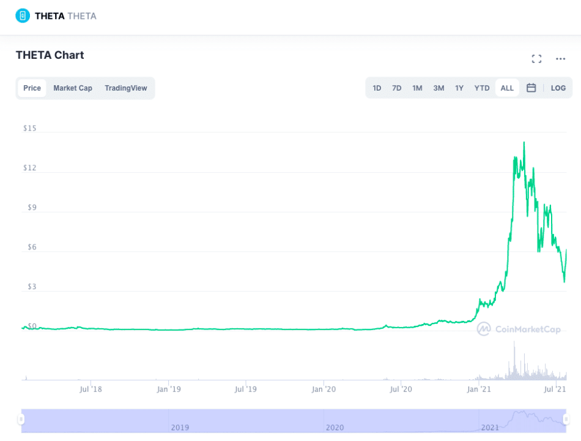Grab the right range slider handle

(566, 420)
